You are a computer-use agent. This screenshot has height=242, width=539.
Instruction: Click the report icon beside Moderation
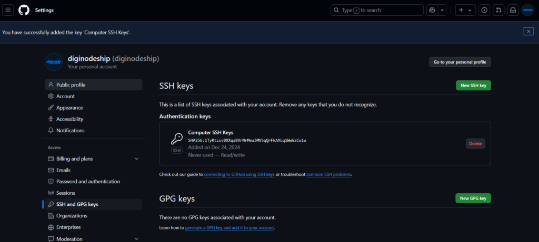click(51, 238)
